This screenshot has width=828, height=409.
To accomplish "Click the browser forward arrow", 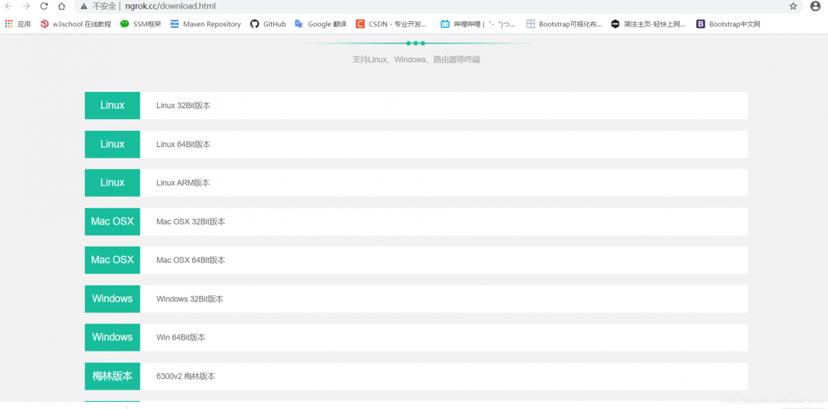I will point(27,6).
